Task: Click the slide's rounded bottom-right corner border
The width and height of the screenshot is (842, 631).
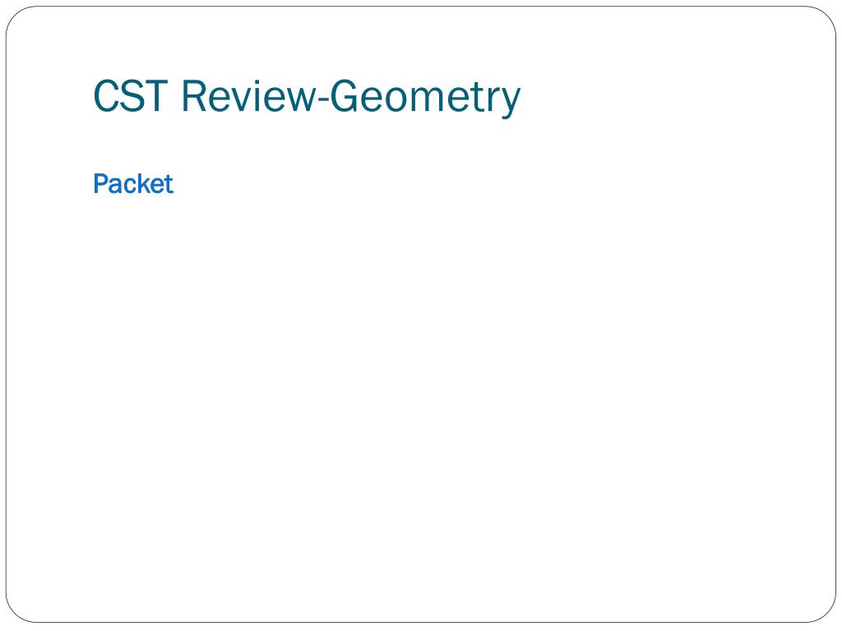Action: [826, 613]
